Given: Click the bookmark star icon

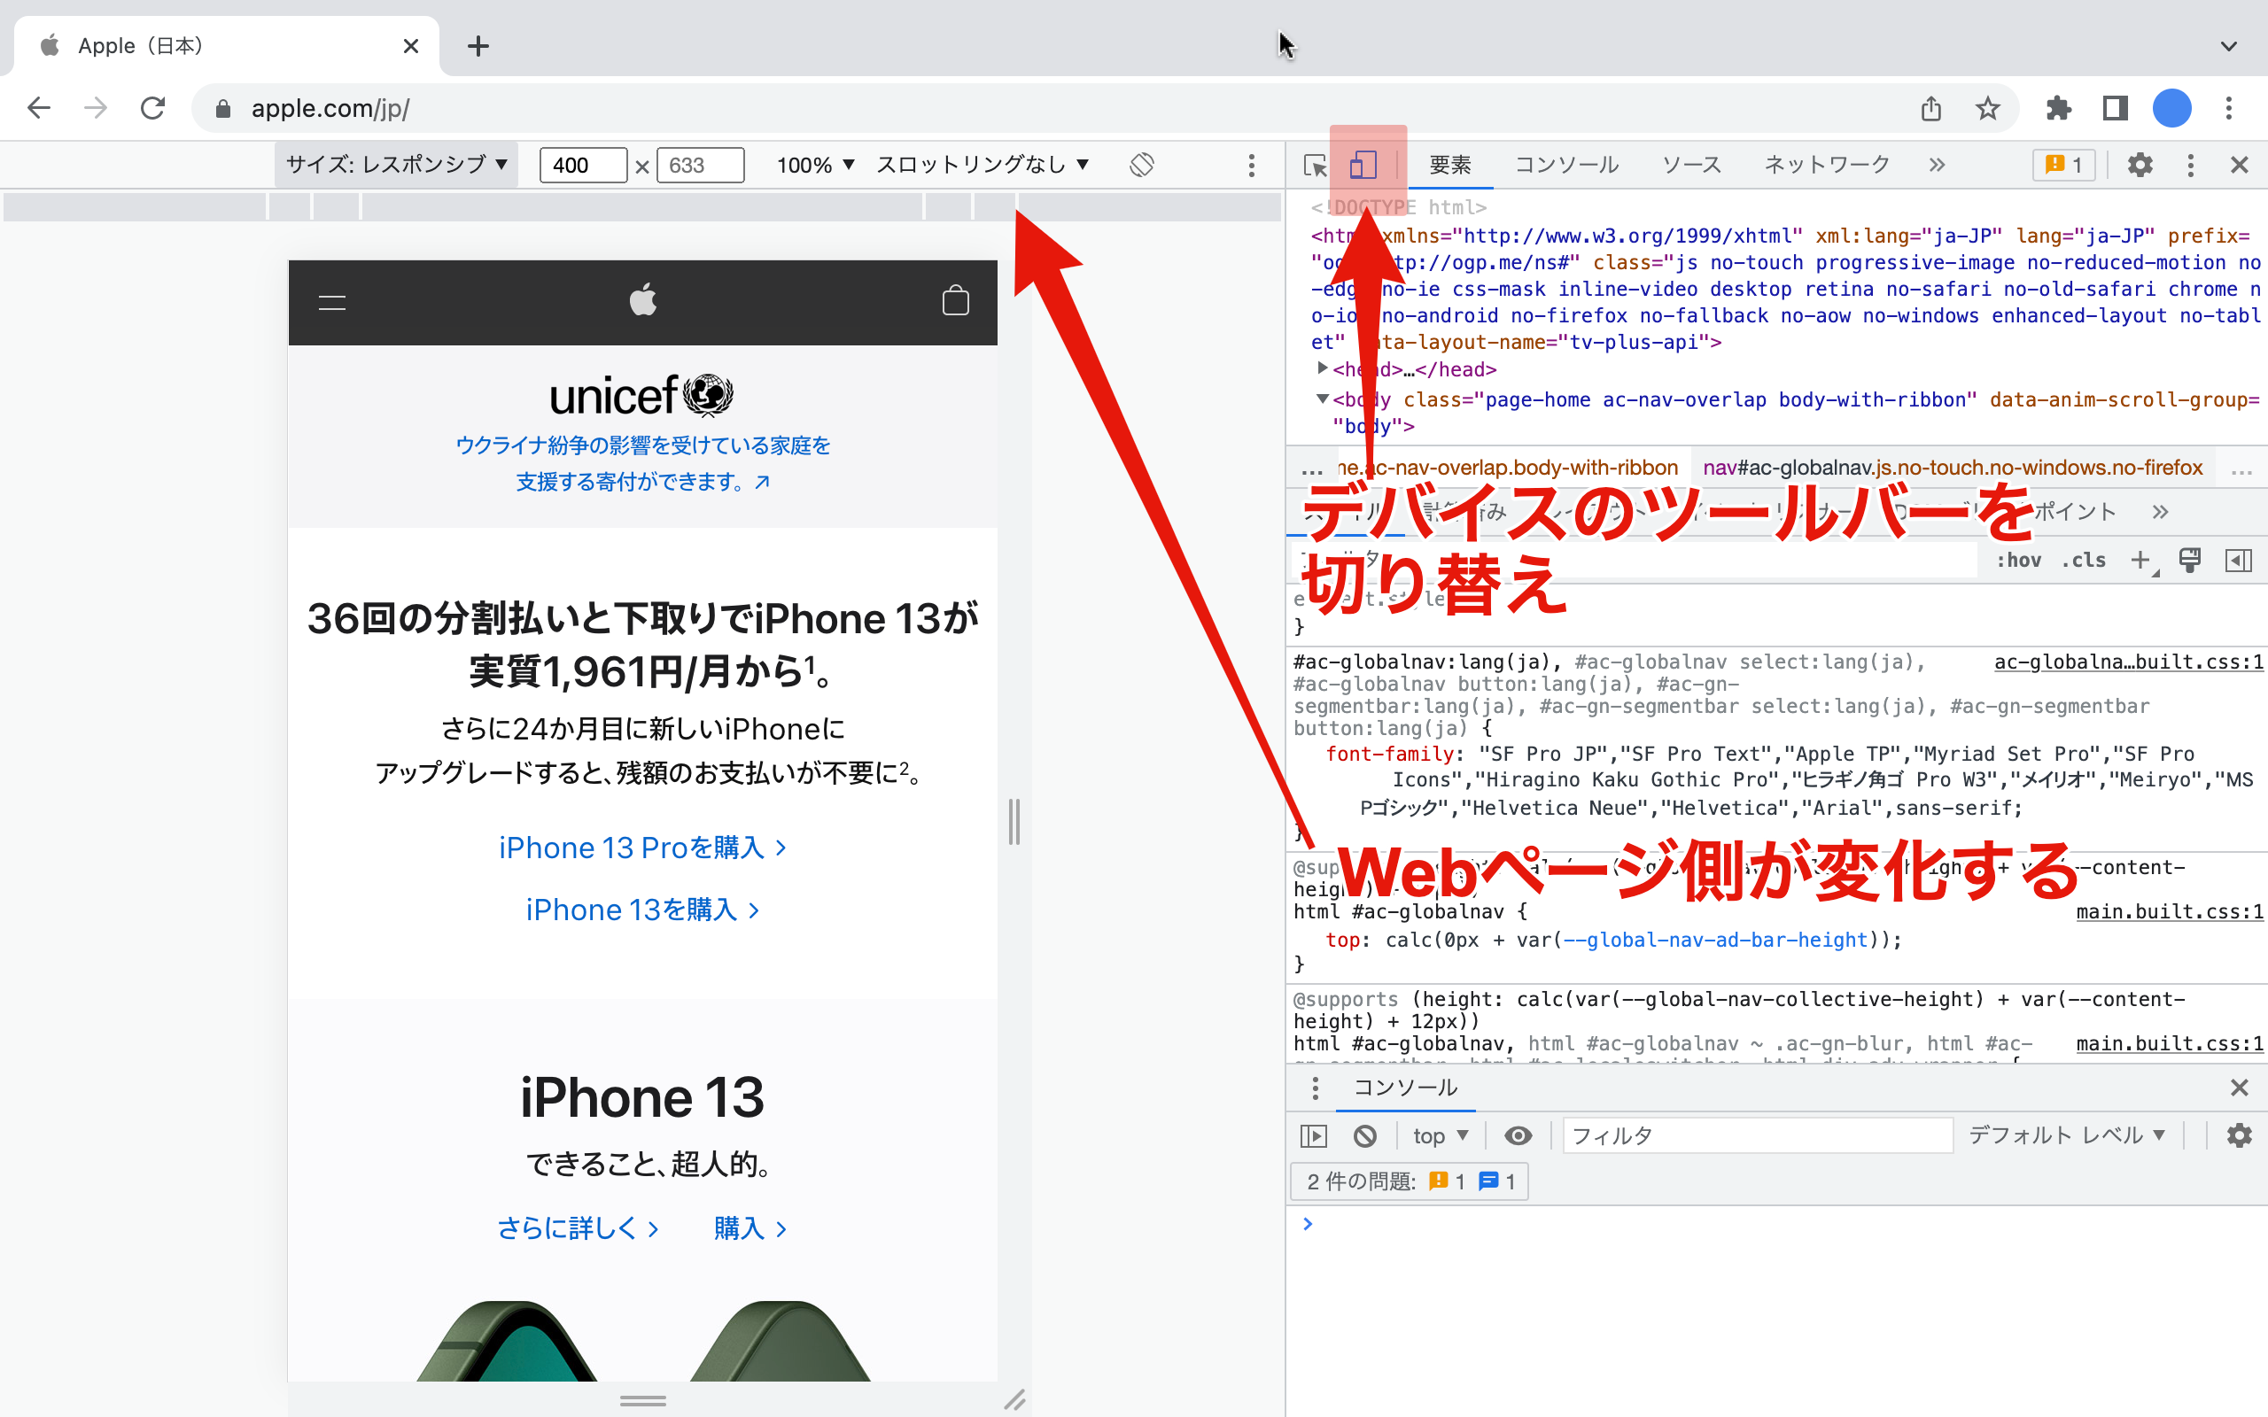Looking at the screenshot, I should (1988, 109).
